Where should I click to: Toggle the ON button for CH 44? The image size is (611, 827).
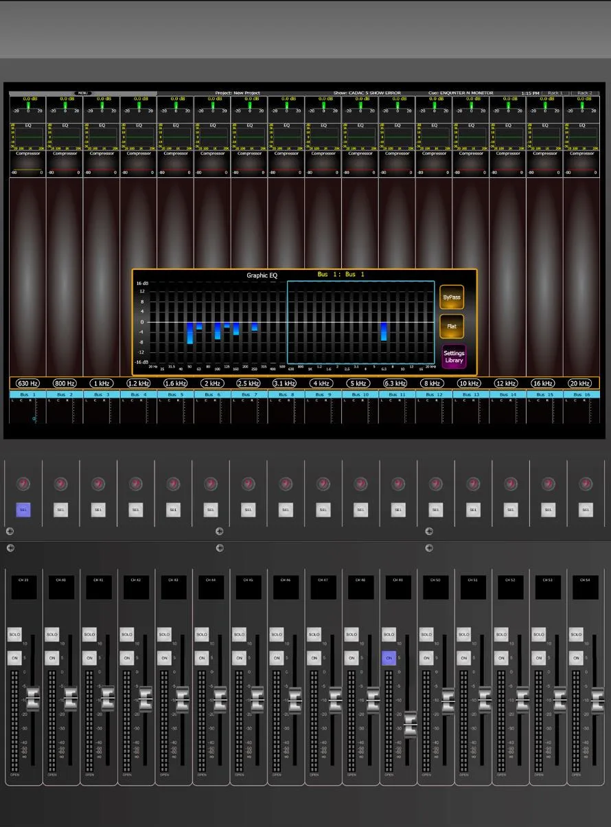202,658
